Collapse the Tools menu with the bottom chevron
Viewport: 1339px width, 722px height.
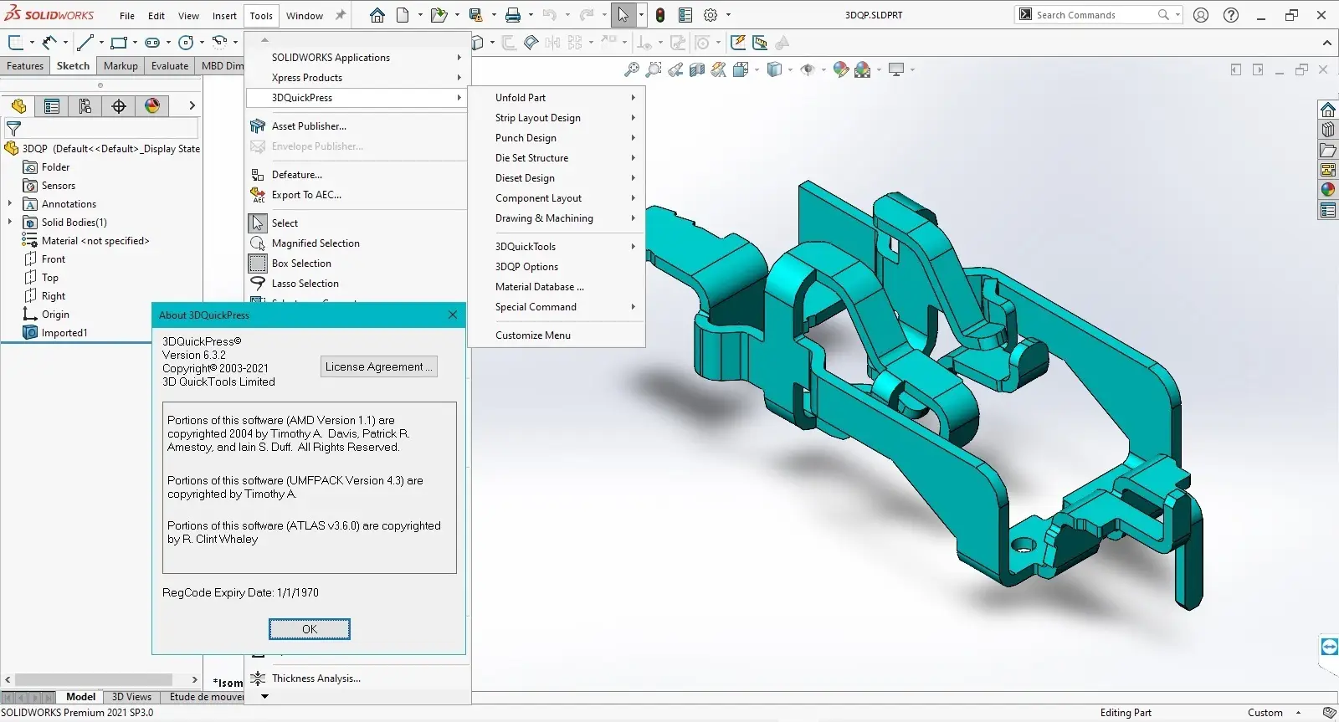[264, 696]
